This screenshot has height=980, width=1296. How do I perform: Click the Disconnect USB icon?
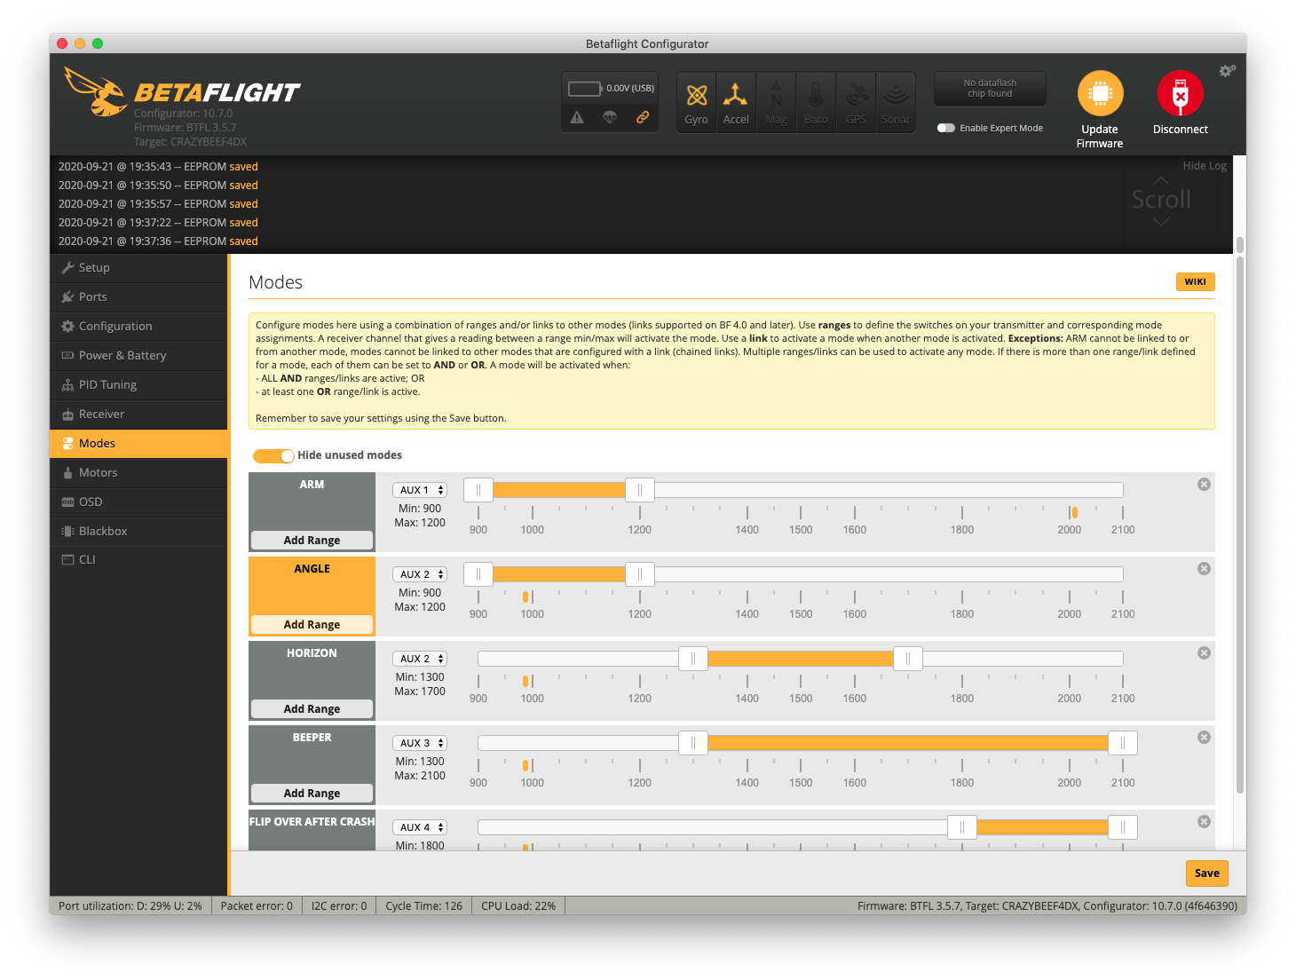[1180, 94]
